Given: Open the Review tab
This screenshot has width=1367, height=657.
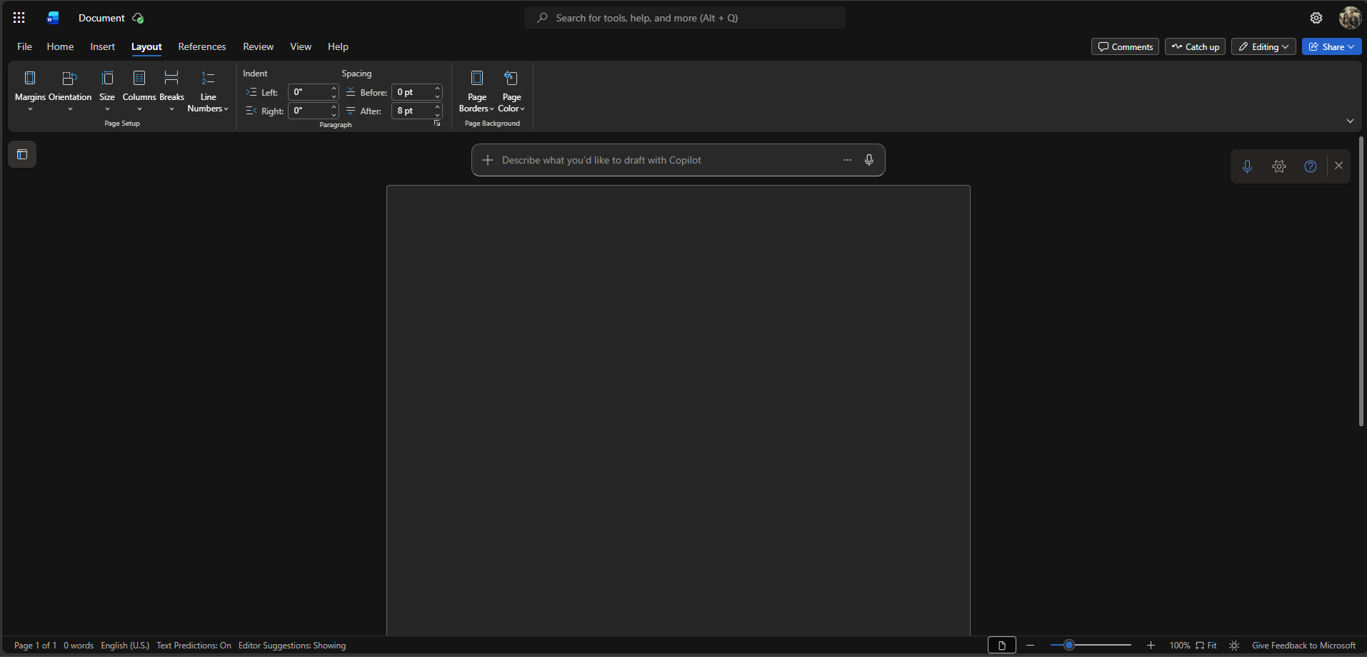Looking at the screenshot, I should click(257, 46).
